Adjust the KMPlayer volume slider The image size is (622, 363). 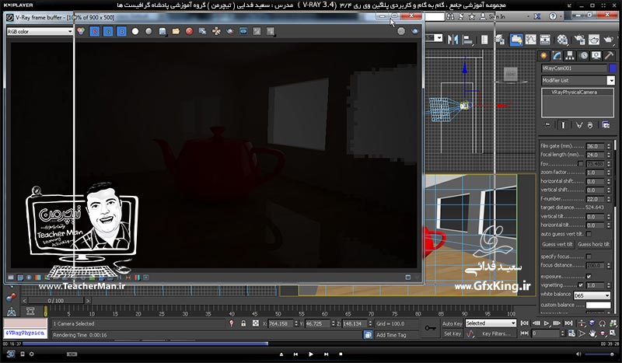point(599,354)
